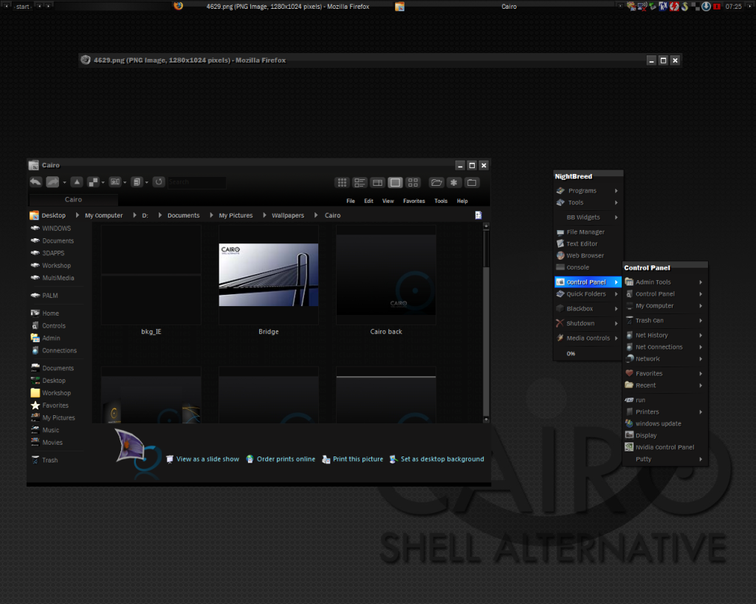This screenshot has height=604, width=756.
Task: Click the 0% volume indicator in NightBreed menu
Action: pyautogui.click(x=571, y=353)
